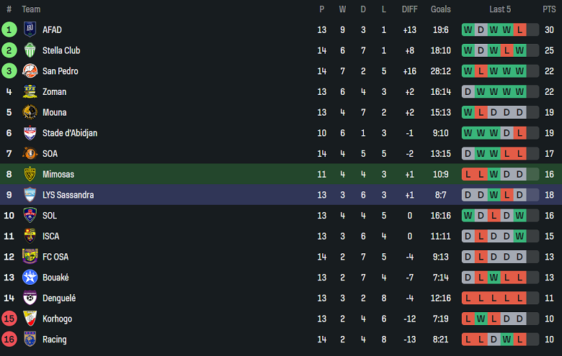Screen dimensions: 562x356
Task: Click the green position 1 badge
Action: tap(9, 29)
